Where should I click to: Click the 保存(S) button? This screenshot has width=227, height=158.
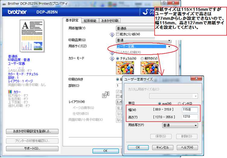tap(161, 136)
